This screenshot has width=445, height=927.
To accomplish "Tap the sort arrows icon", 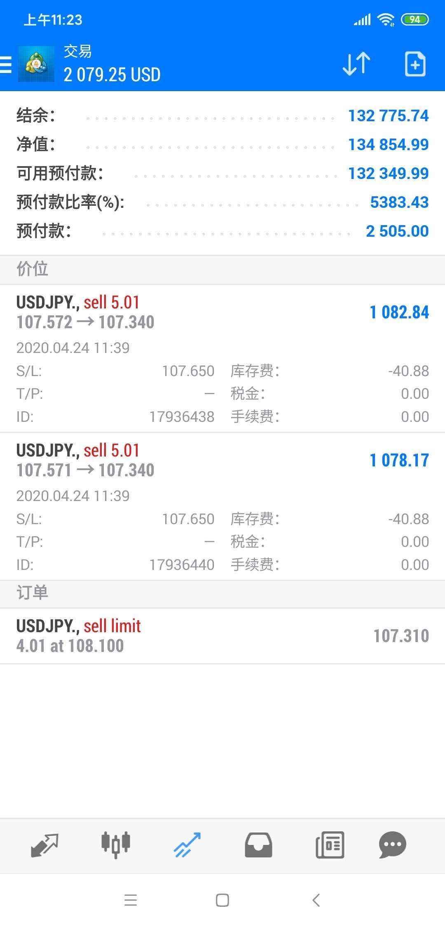I will coord(356,64).
